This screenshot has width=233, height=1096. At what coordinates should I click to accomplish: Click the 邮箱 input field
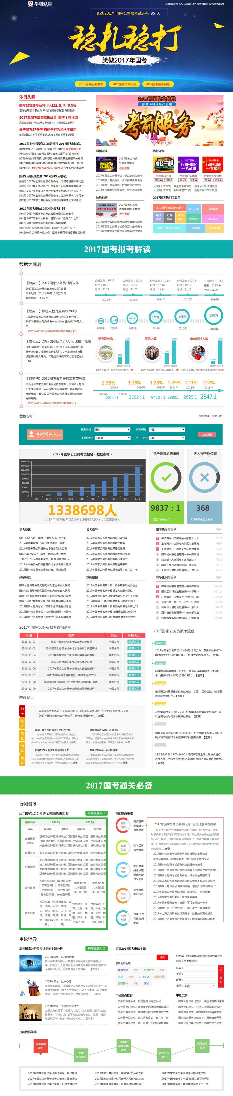tap(200, 979)
